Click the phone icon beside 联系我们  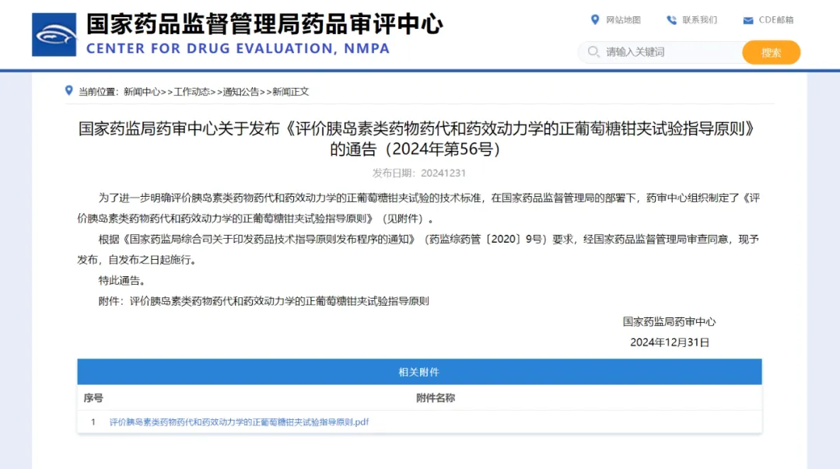click(x=671, y=20)
